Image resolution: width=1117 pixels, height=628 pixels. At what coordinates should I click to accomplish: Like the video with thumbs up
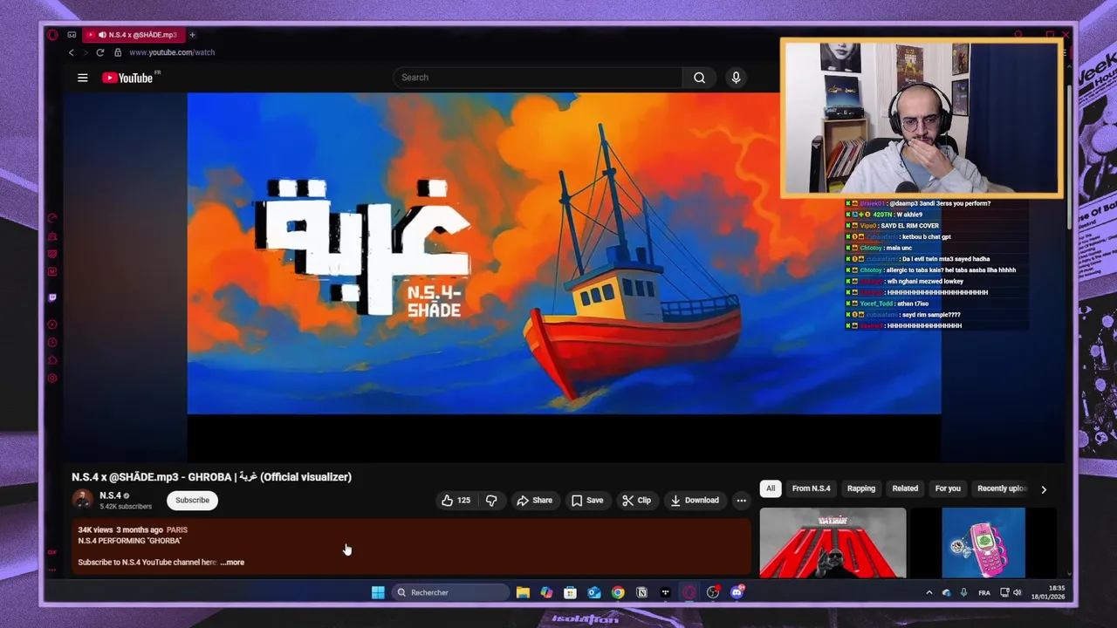pos(456,501)
